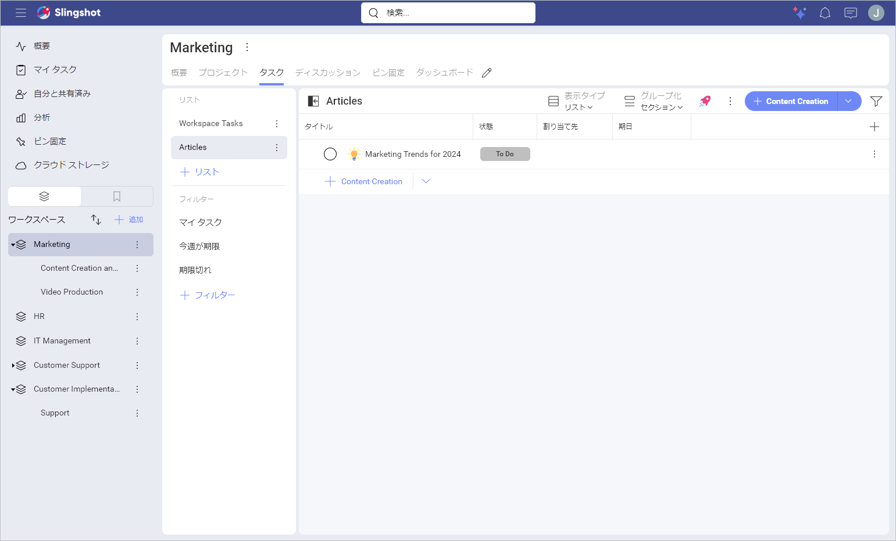896x541 pixels.
Task: Select the マイ タスク filter
Action: [201, 223]
